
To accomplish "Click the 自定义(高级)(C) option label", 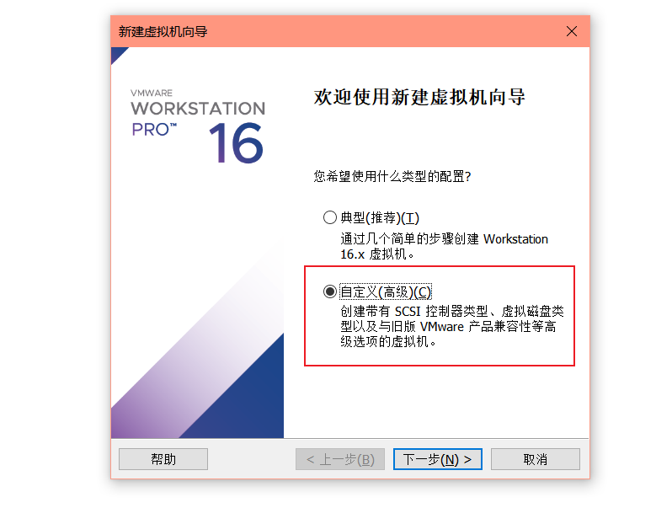I will [386, 292].
